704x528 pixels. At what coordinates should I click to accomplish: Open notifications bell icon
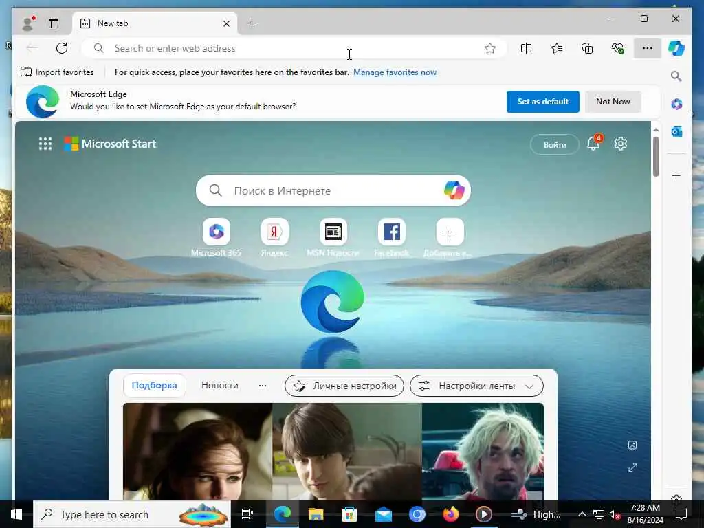point(593,144)
